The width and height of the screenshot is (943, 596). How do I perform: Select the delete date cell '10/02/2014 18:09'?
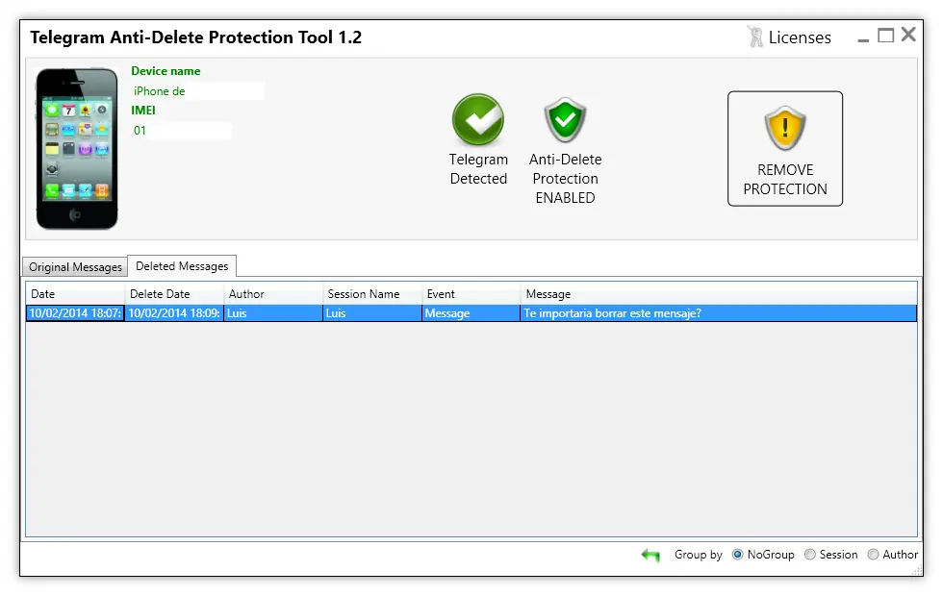174,313
